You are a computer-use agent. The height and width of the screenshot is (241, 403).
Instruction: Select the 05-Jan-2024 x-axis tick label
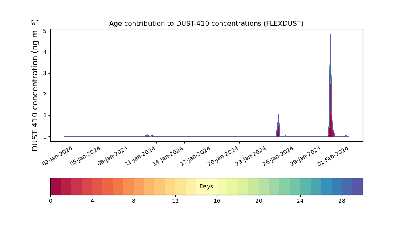tap(85, 156)
